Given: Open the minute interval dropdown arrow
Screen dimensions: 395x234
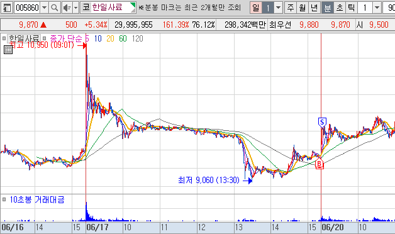Looking at the screenshot, I should 377,8.
